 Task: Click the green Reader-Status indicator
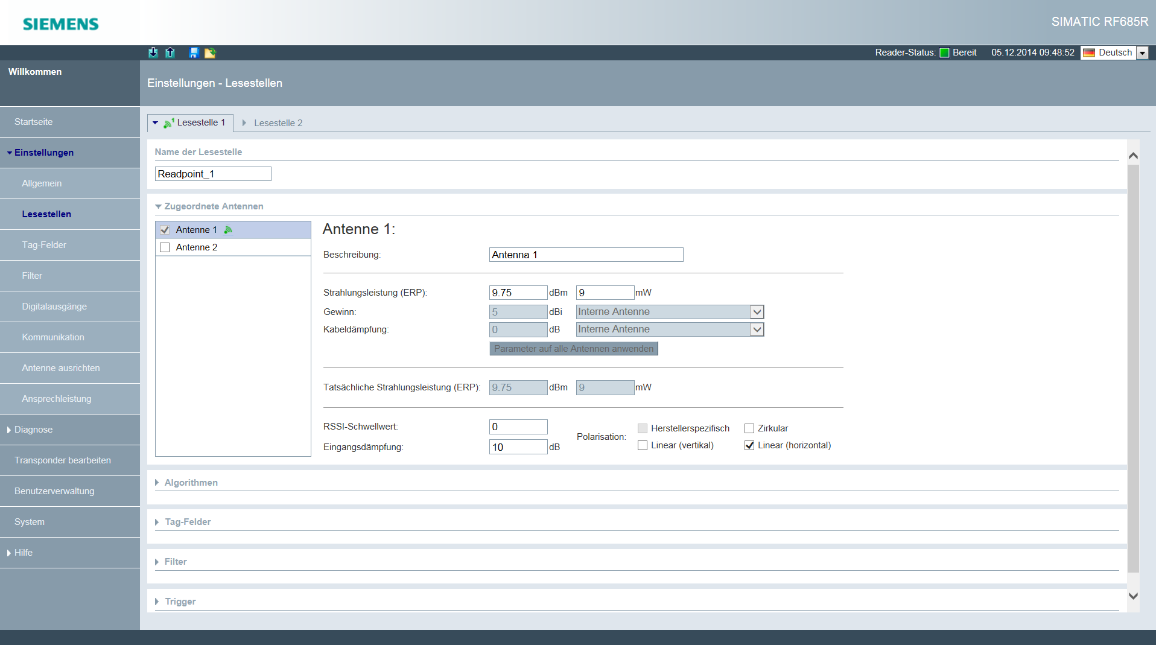tap(944, 52)
